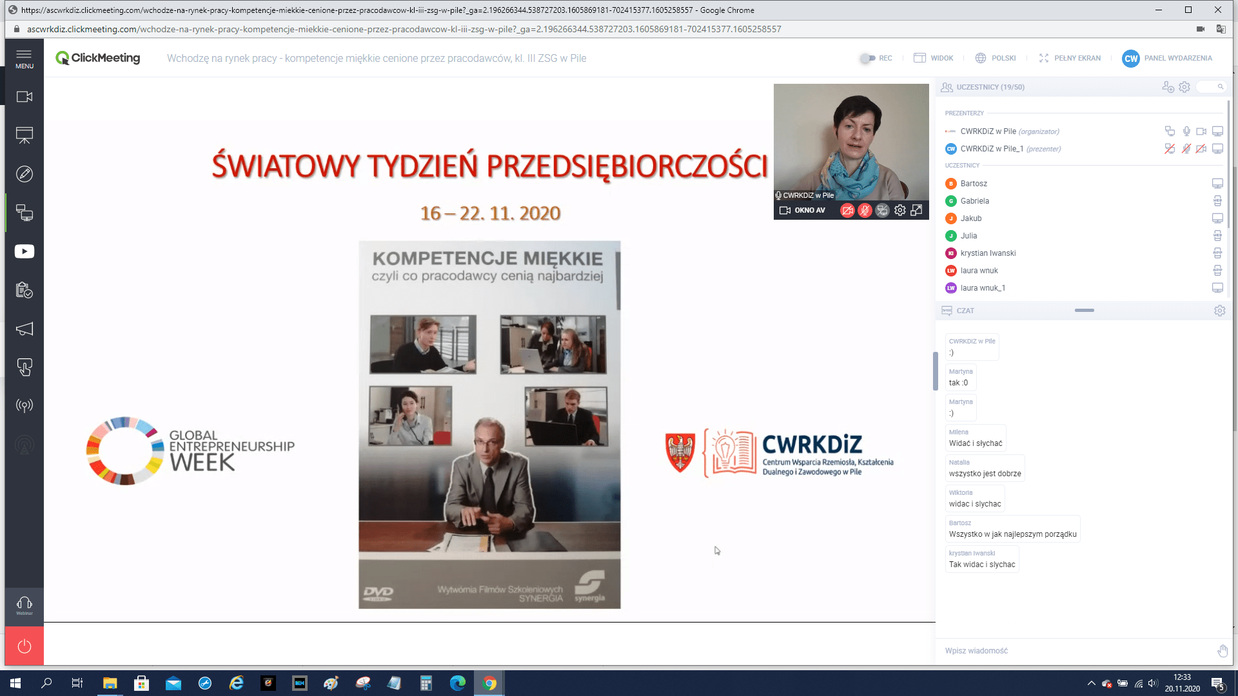This screenshot has width=1238, height=696.
Task: Click the call-to-action megaphone icon
Action: (x=25, y=329)
